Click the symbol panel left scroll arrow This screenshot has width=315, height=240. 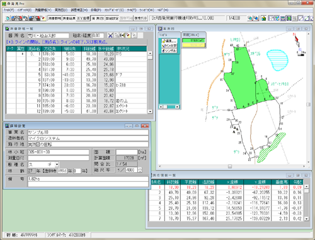point(161,107)
